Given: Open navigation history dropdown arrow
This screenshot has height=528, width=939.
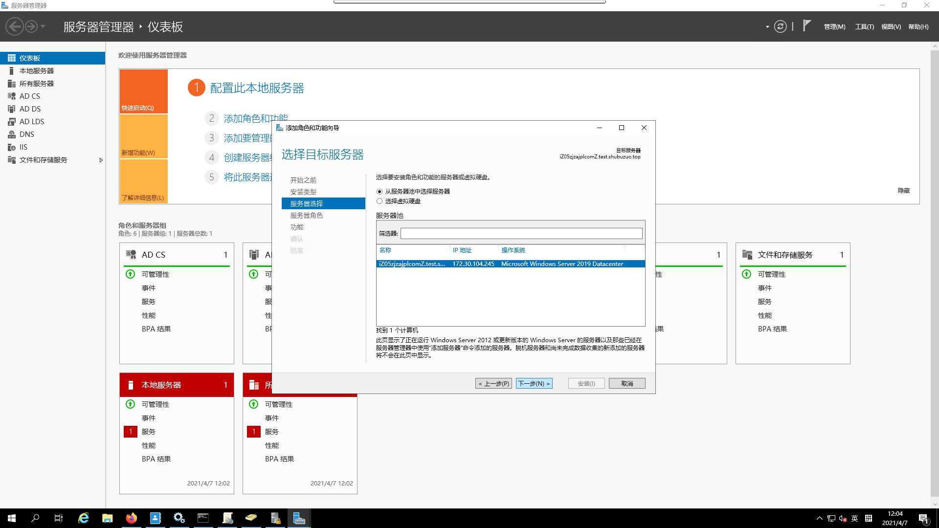Looking at the screenshot, I should coord(43,26).
